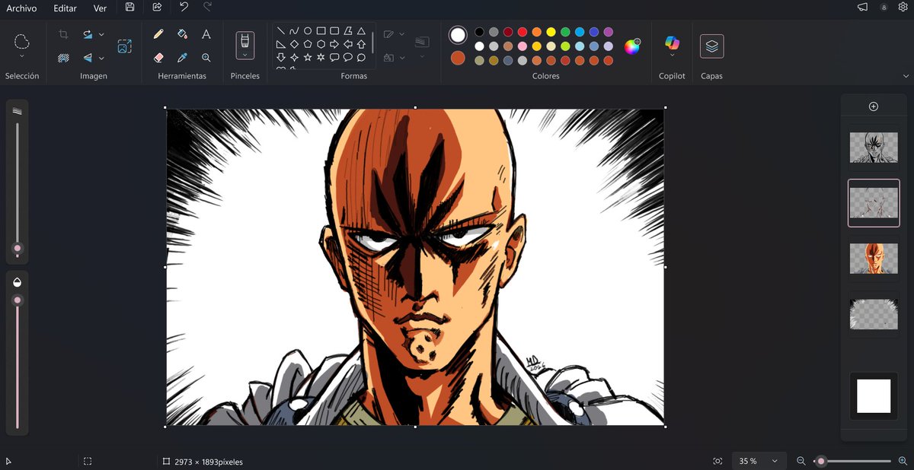Toggle the Capas layers panel button

click(x=711, y=46)
